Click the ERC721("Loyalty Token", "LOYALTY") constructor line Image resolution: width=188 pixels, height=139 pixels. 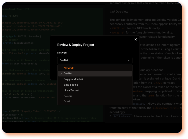tap(31, 111)
